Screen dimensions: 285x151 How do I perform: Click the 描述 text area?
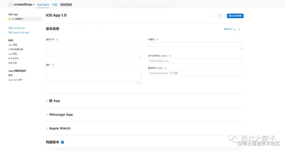[94, 74]
